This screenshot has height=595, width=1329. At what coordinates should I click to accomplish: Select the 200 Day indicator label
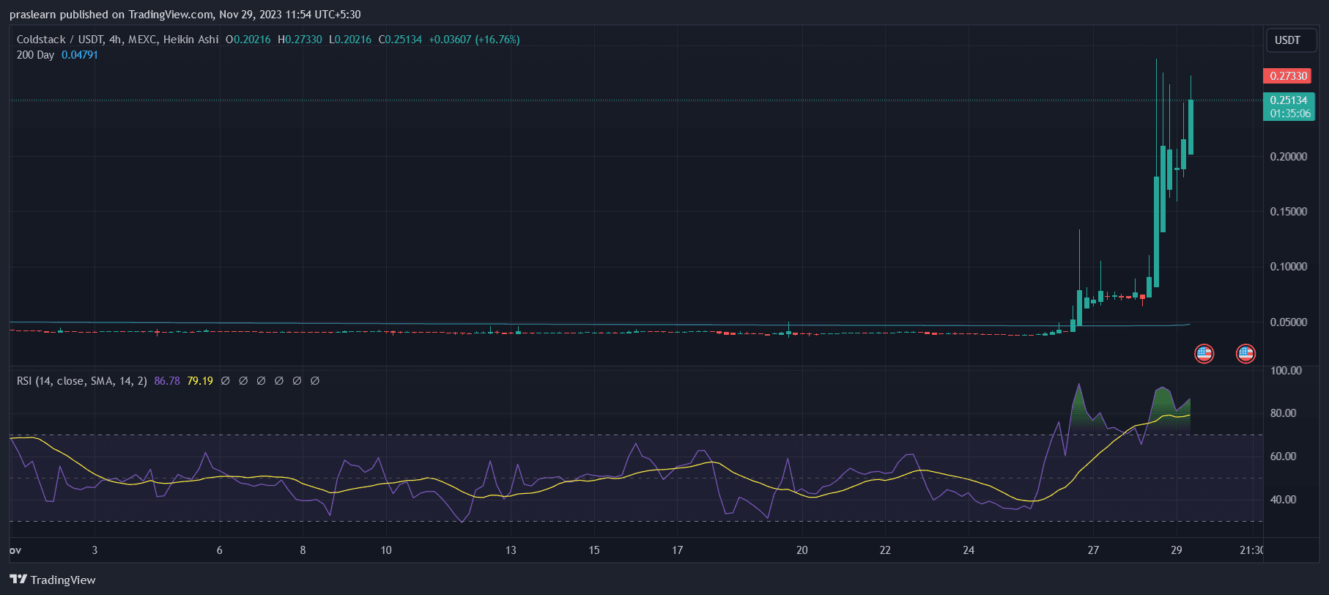click(35, 55)
